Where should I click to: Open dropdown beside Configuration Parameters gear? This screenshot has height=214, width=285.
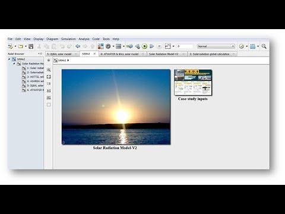click(113, 46)
